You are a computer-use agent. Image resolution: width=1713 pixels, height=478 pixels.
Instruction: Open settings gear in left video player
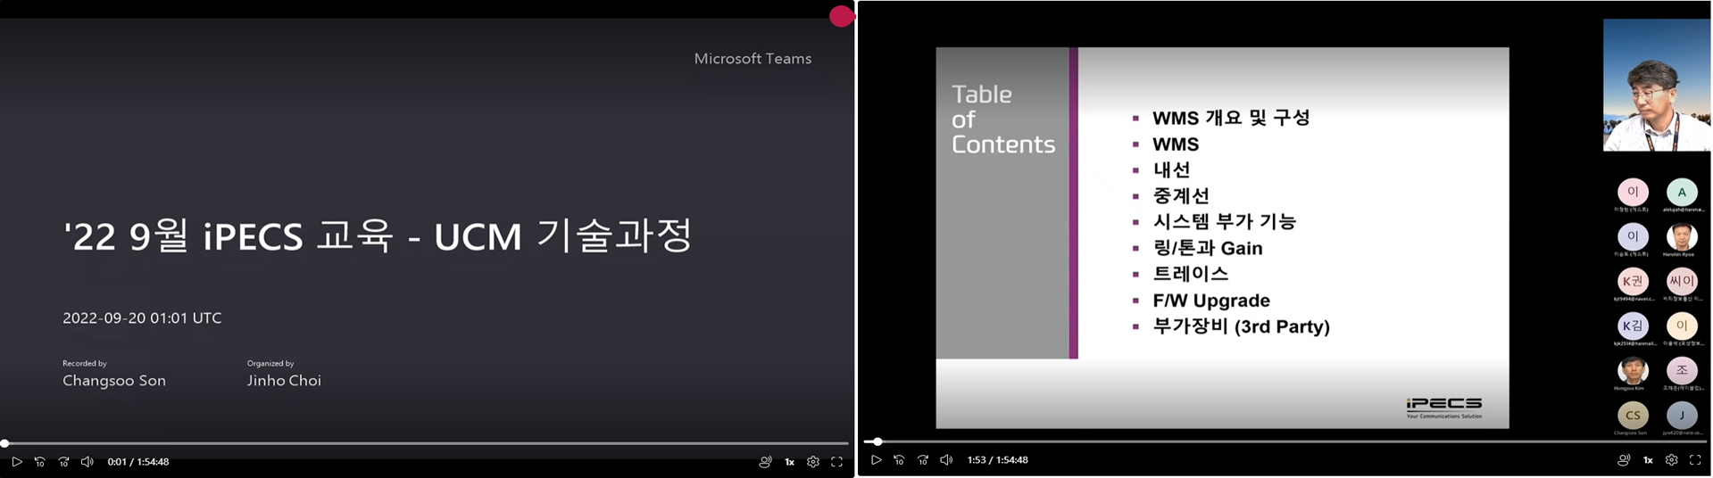point(813,462)
